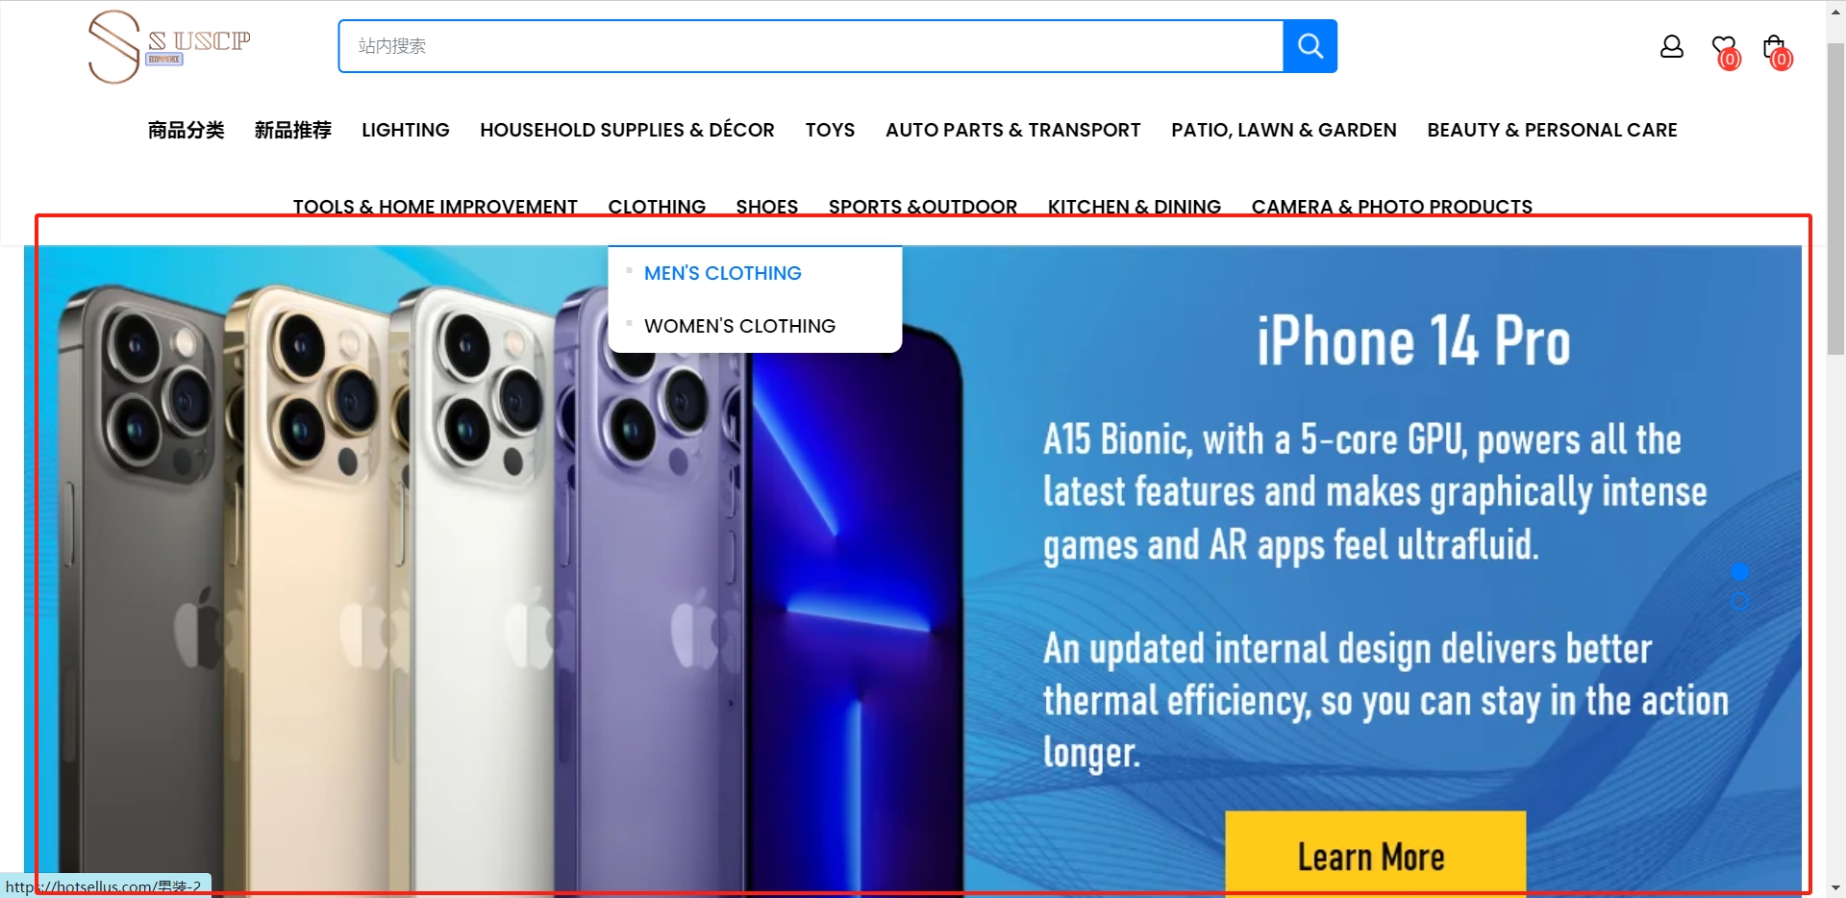Viewport: 1846px width, 898px height.
Task: Open BEAUTY & PERSONAL CARE category
Action: pos(1552,130)
